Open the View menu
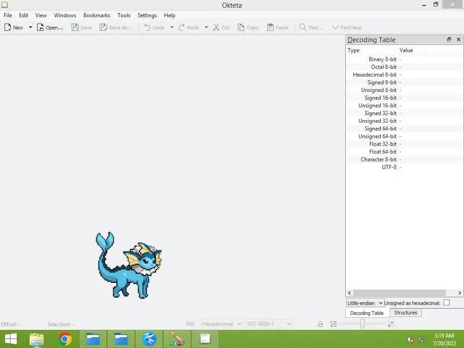Image resolution: width=464 pixels, height=348 pixels. (x=41, y=15)
